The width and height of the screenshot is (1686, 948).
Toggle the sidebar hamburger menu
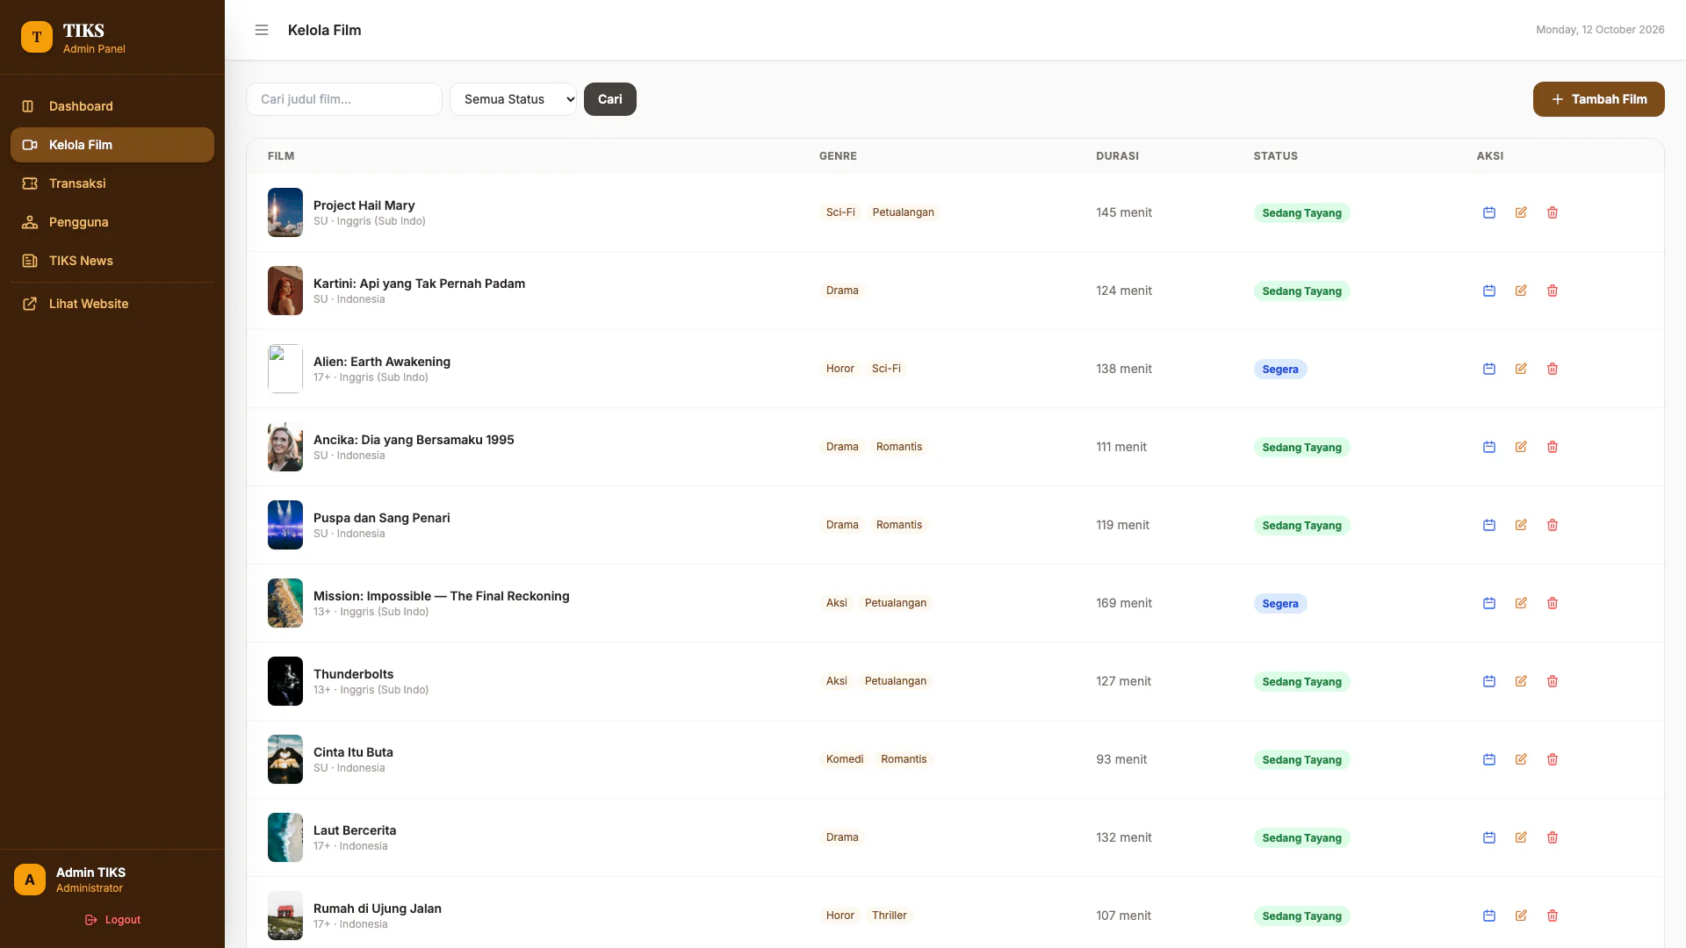coord(262,30)
